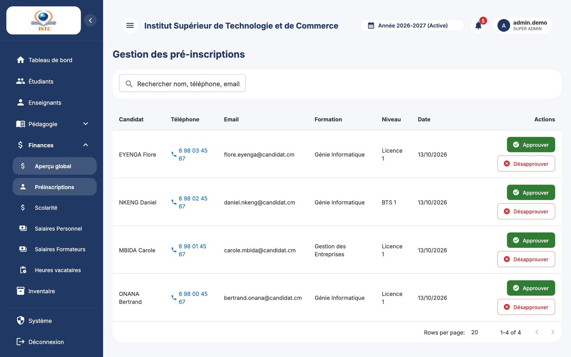Viewport: 571px width, 357px height.
Task: Click the admin.demo avatar circle
Action: (504, 25)
